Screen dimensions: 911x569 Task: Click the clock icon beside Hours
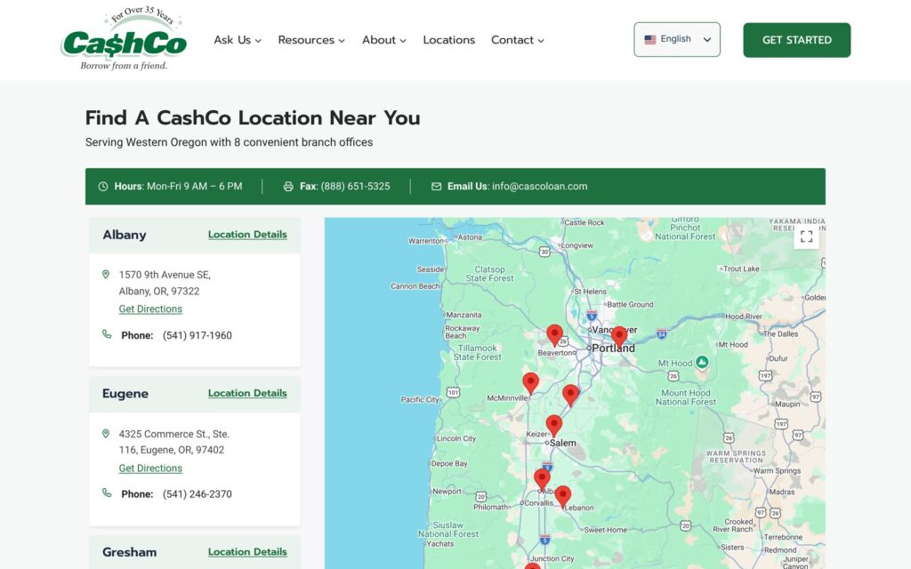[103, 187]
